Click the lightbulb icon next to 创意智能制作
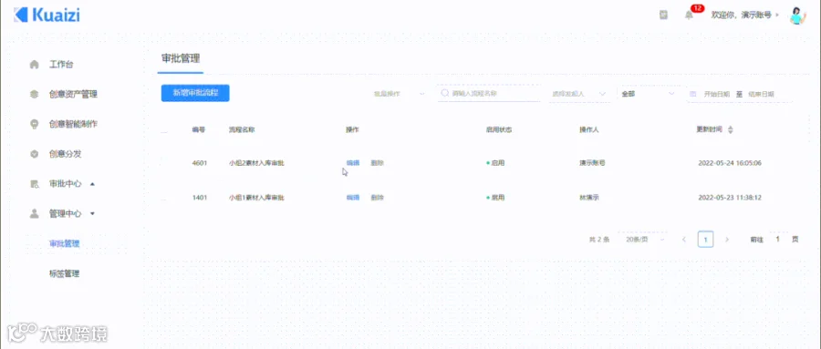821x349 pixels. (35, 124)
